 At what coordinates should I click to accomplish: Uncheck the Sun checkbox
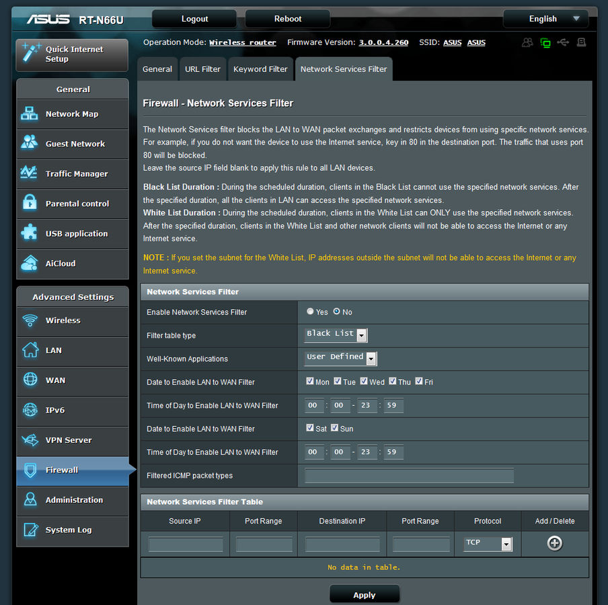click(335, 428)
